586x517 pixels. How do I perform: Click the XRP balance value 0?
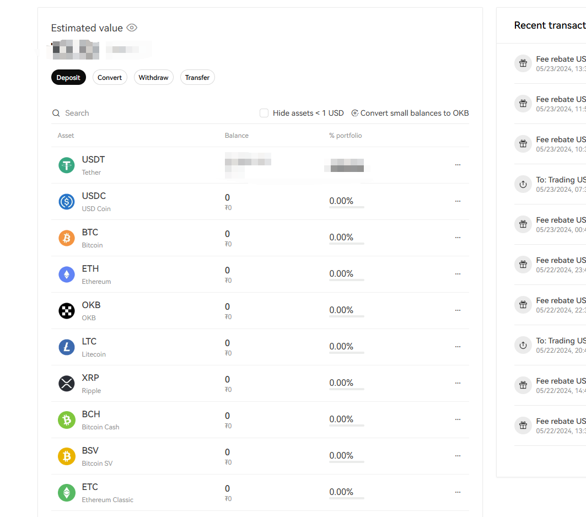(x=227, y=379)
